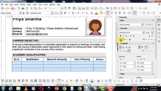Click the Print icon in toolbar
Screen dimensions: 161x91
pos(23,8)
